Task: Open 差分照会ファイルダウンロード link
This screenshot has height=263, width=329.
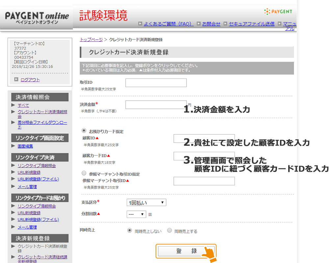Action: (42, 125)
